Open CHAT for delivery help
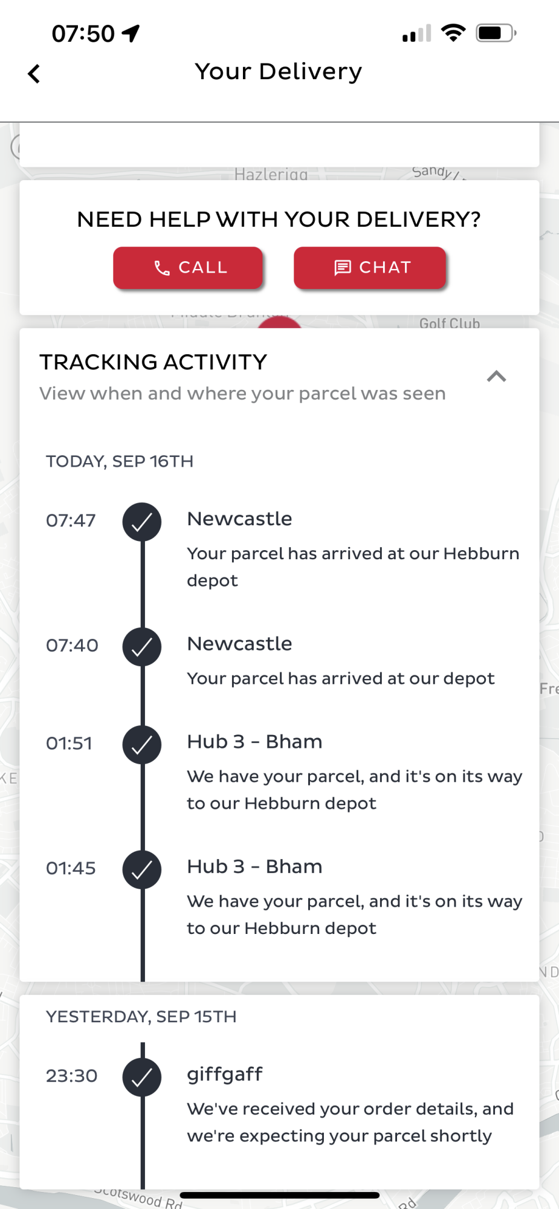Image resolution: width=559 pixels, height=1209 pixels. point(370,267)
